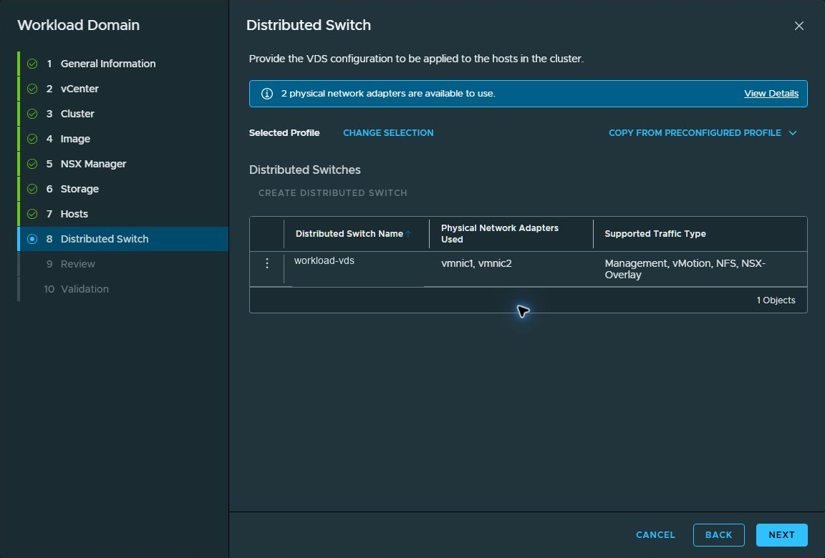Click the Selected Profile label
The width and height of the screenshot is (825, 558).
pos(284,133)
